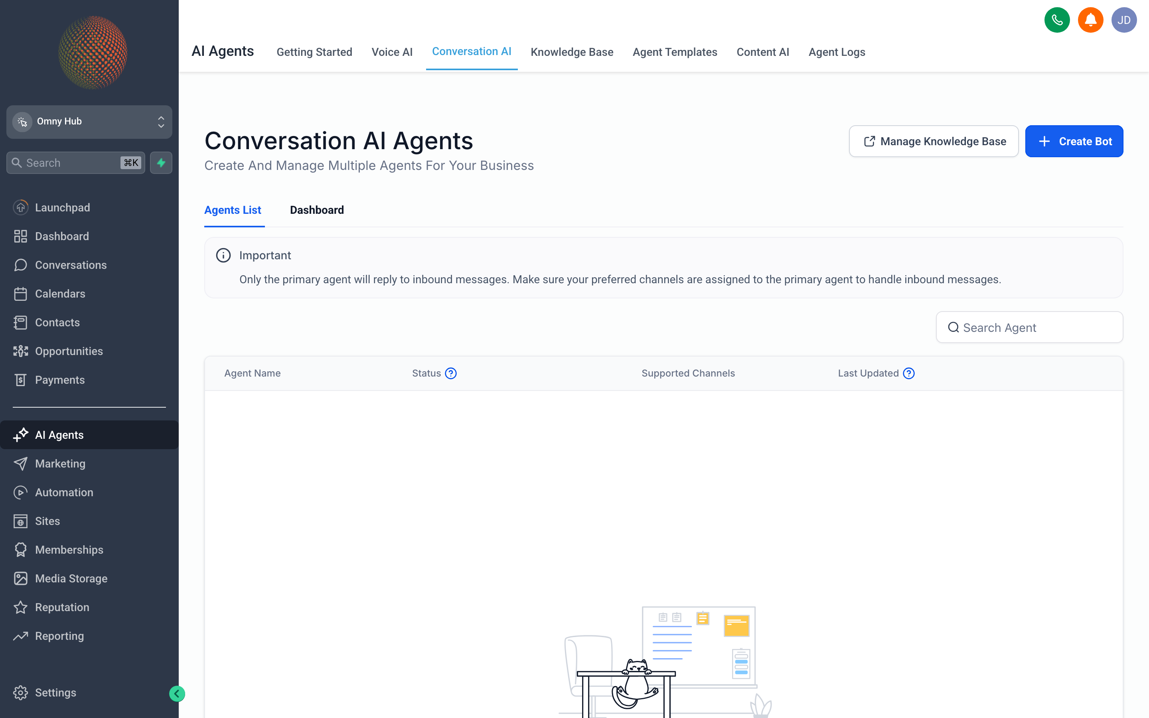Select the Conversation AI tab
This screenshot has height=718, width=1149.
click(x=472, y=52)
